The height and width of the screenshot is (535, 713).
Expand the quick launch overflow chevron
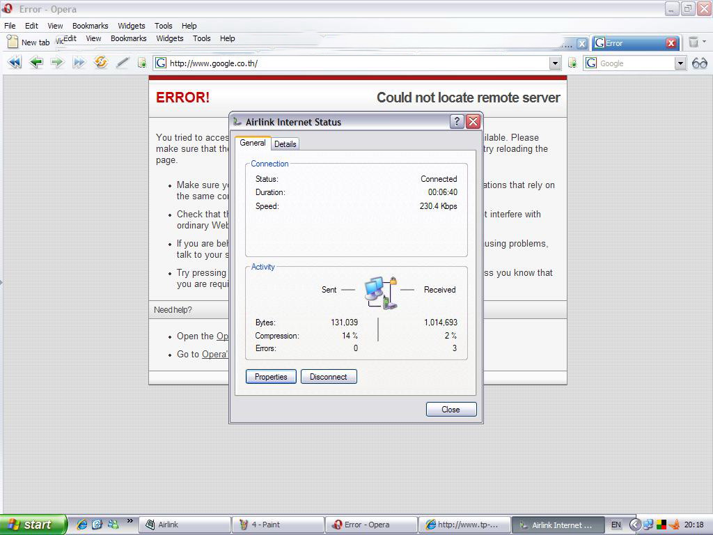pyautogui.click(x=130, y=521)
